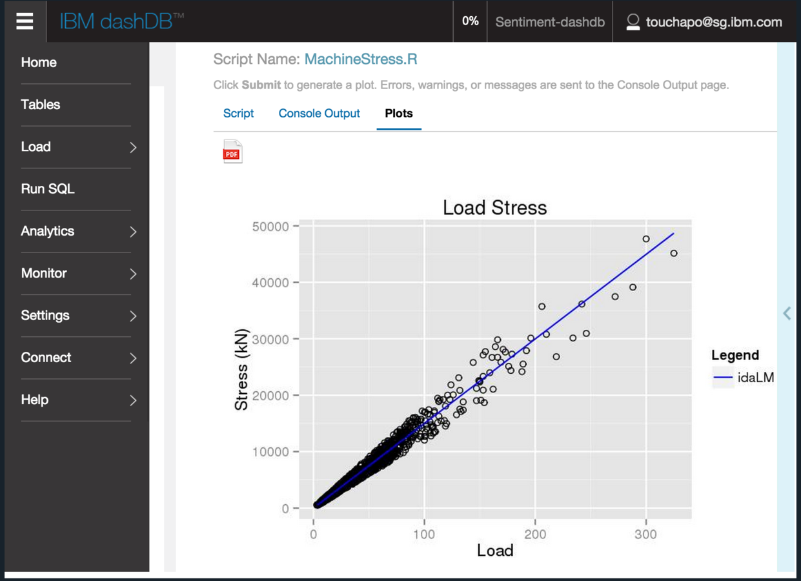Select the Plots tab
Screen dimensions: 801x581
click(399, 114)
